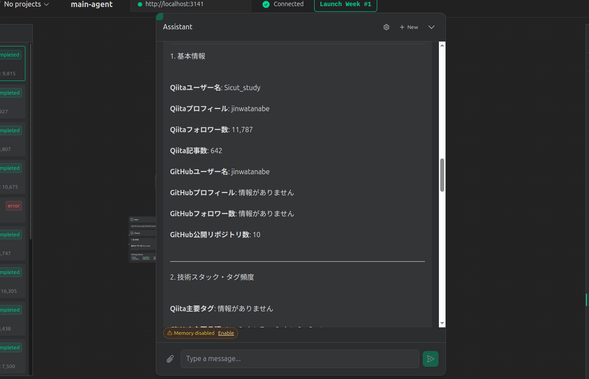Open Launch Week #1
The width and height of the screenshot is (589, 379).
pyautogui.click(x=345, y=4)
